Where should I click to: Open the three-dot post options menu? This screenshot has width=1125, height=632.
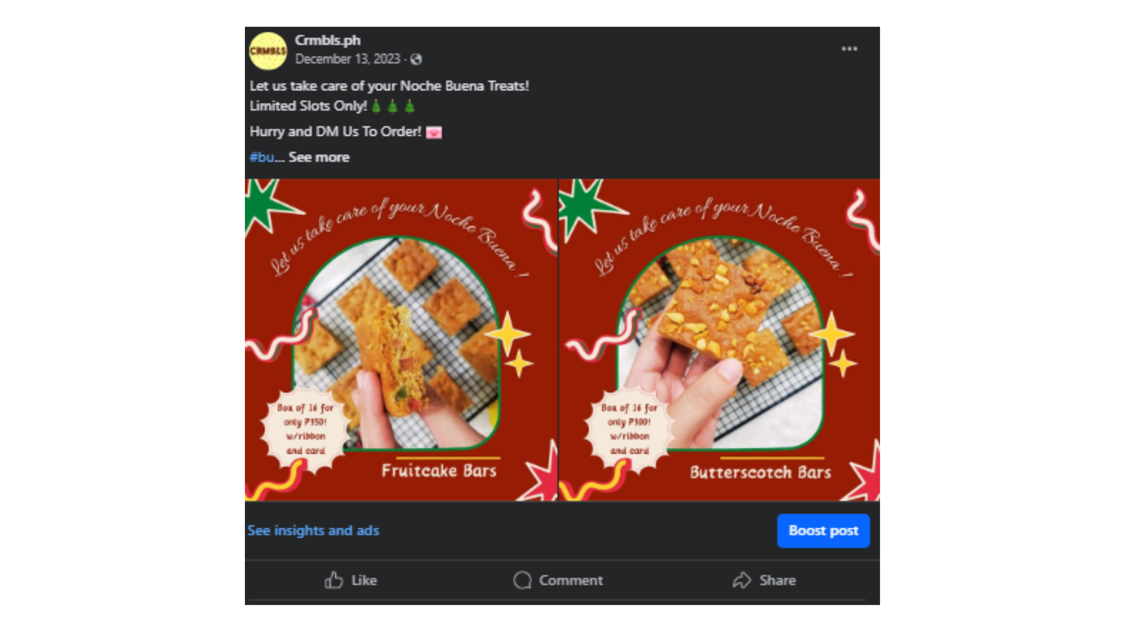tap(849, 49)
